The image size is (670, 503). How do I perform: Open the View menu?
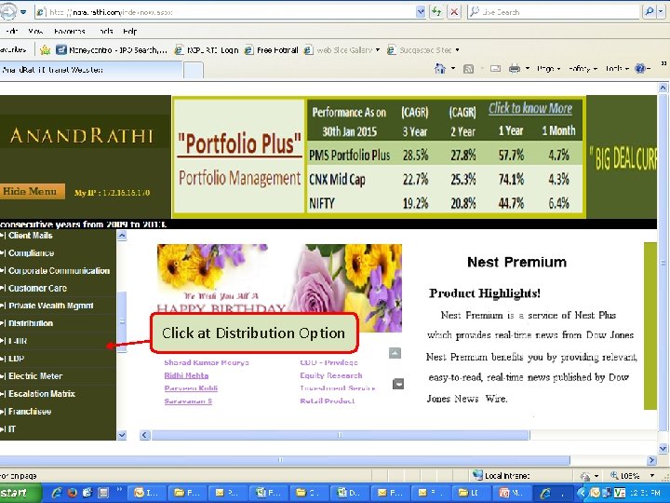tap(35, 32)
